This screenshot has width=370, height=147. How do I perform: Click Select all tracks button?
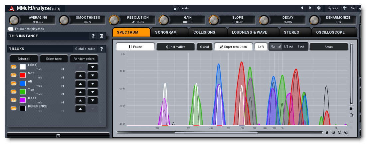coord(24,59)
